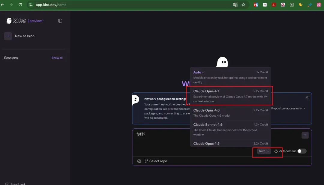Select the Auto model option
Viewport: 324px width, 185px height.
[x=231, y=77]
